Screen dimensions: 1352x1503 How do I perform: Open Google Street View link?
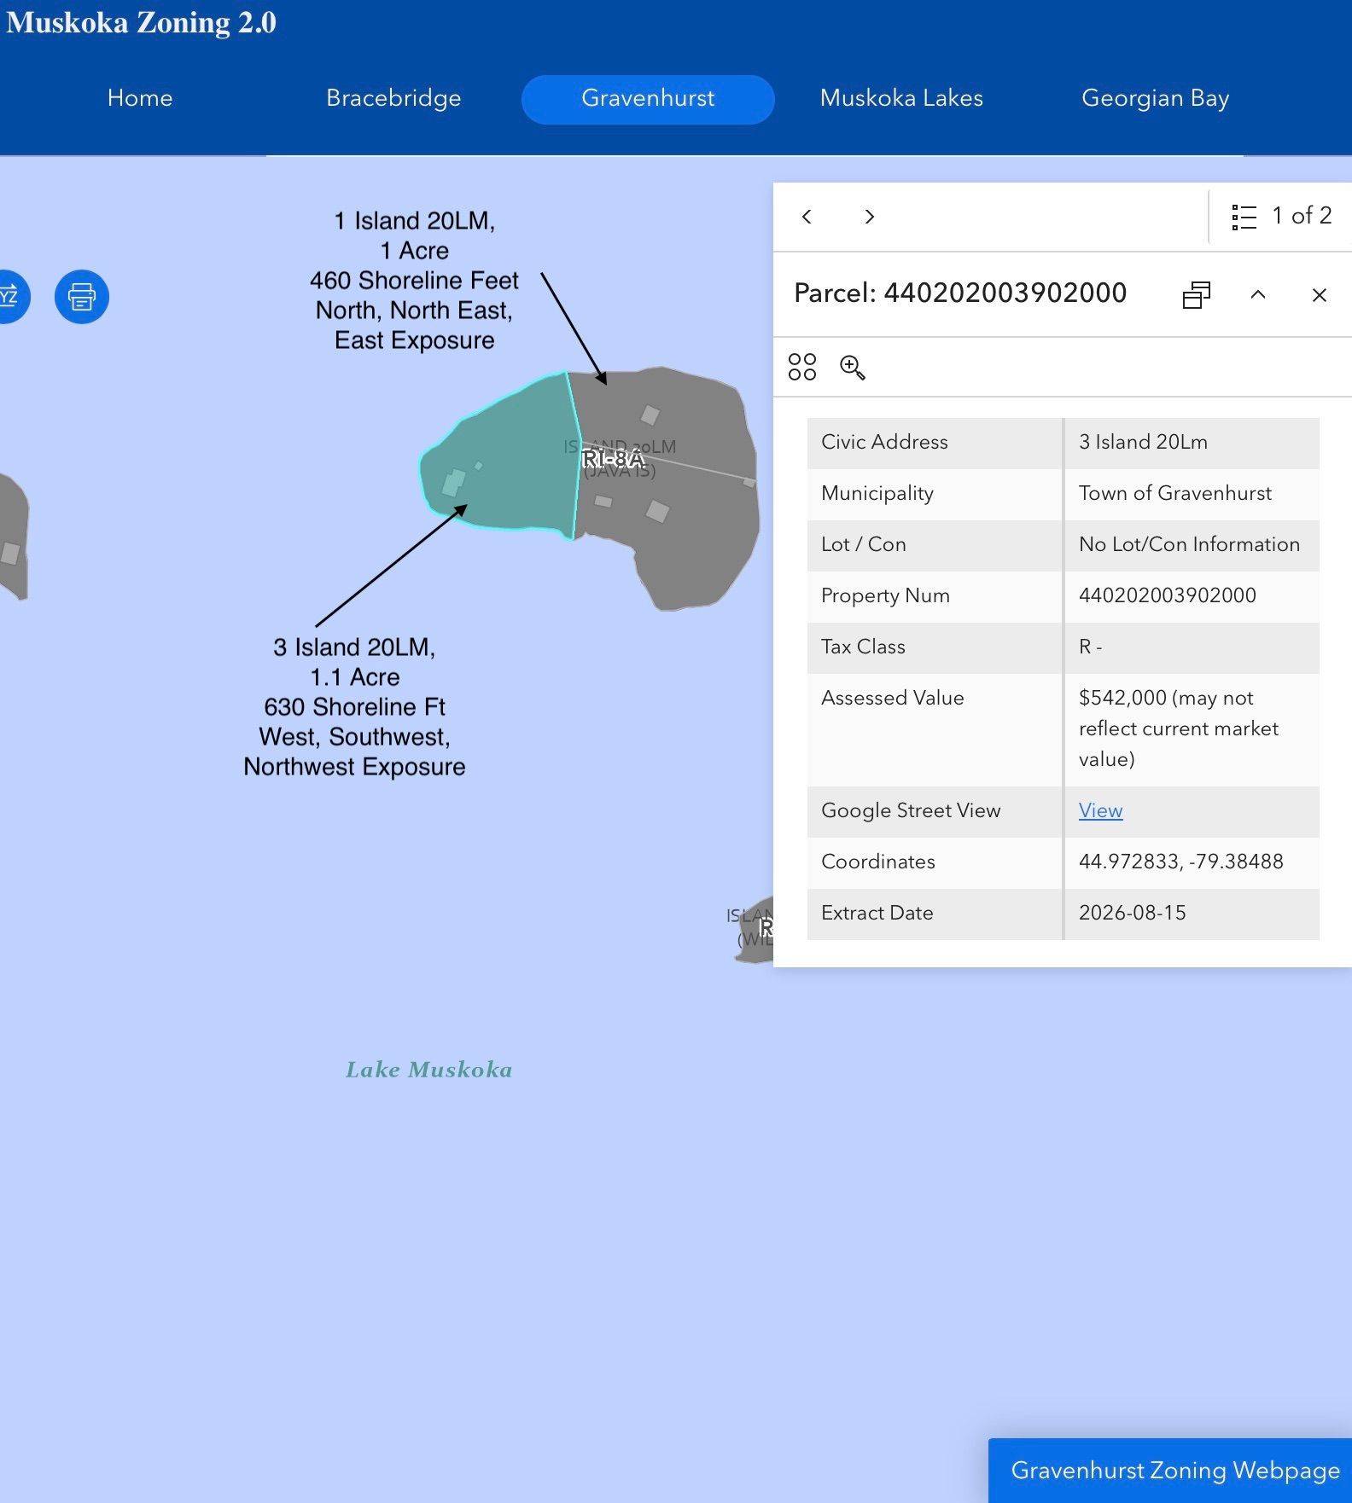coord(1100,810)
